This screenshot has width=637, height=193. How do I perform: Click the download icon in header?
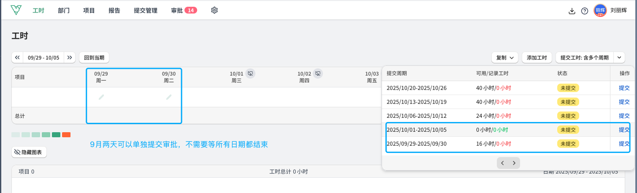point(572,11)
